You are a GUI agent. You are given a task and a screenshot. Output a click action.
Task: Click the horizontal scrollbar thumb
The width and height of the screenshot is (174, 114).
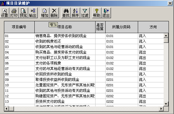pyautogui.click(x=12, y=109)
